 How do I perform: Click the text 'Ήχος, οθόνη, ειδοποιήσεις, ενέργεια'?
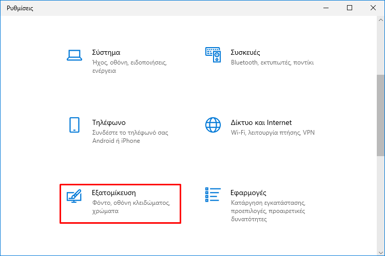click(x=129, y=67)
